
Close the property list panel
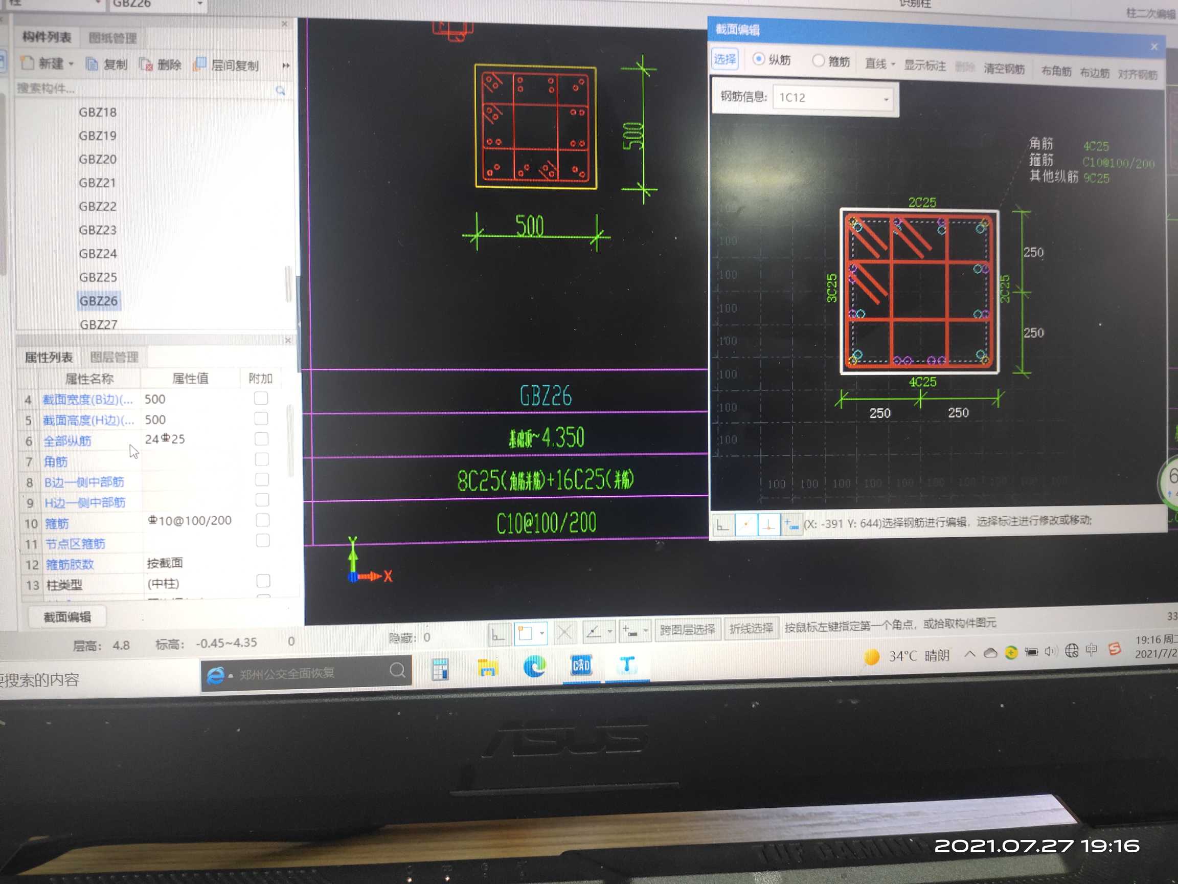288,340
